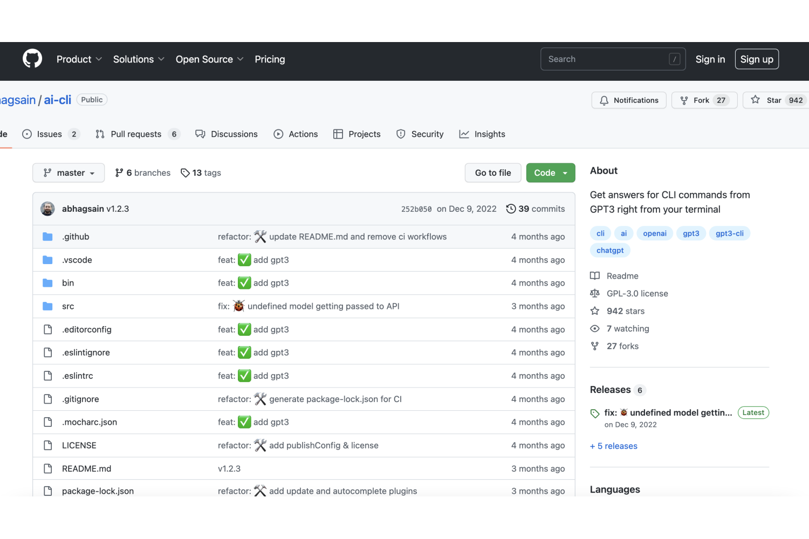This screenshot has height=539, width=809.
Task: Click inside the Search field
Action: click(x=613, y=59)
